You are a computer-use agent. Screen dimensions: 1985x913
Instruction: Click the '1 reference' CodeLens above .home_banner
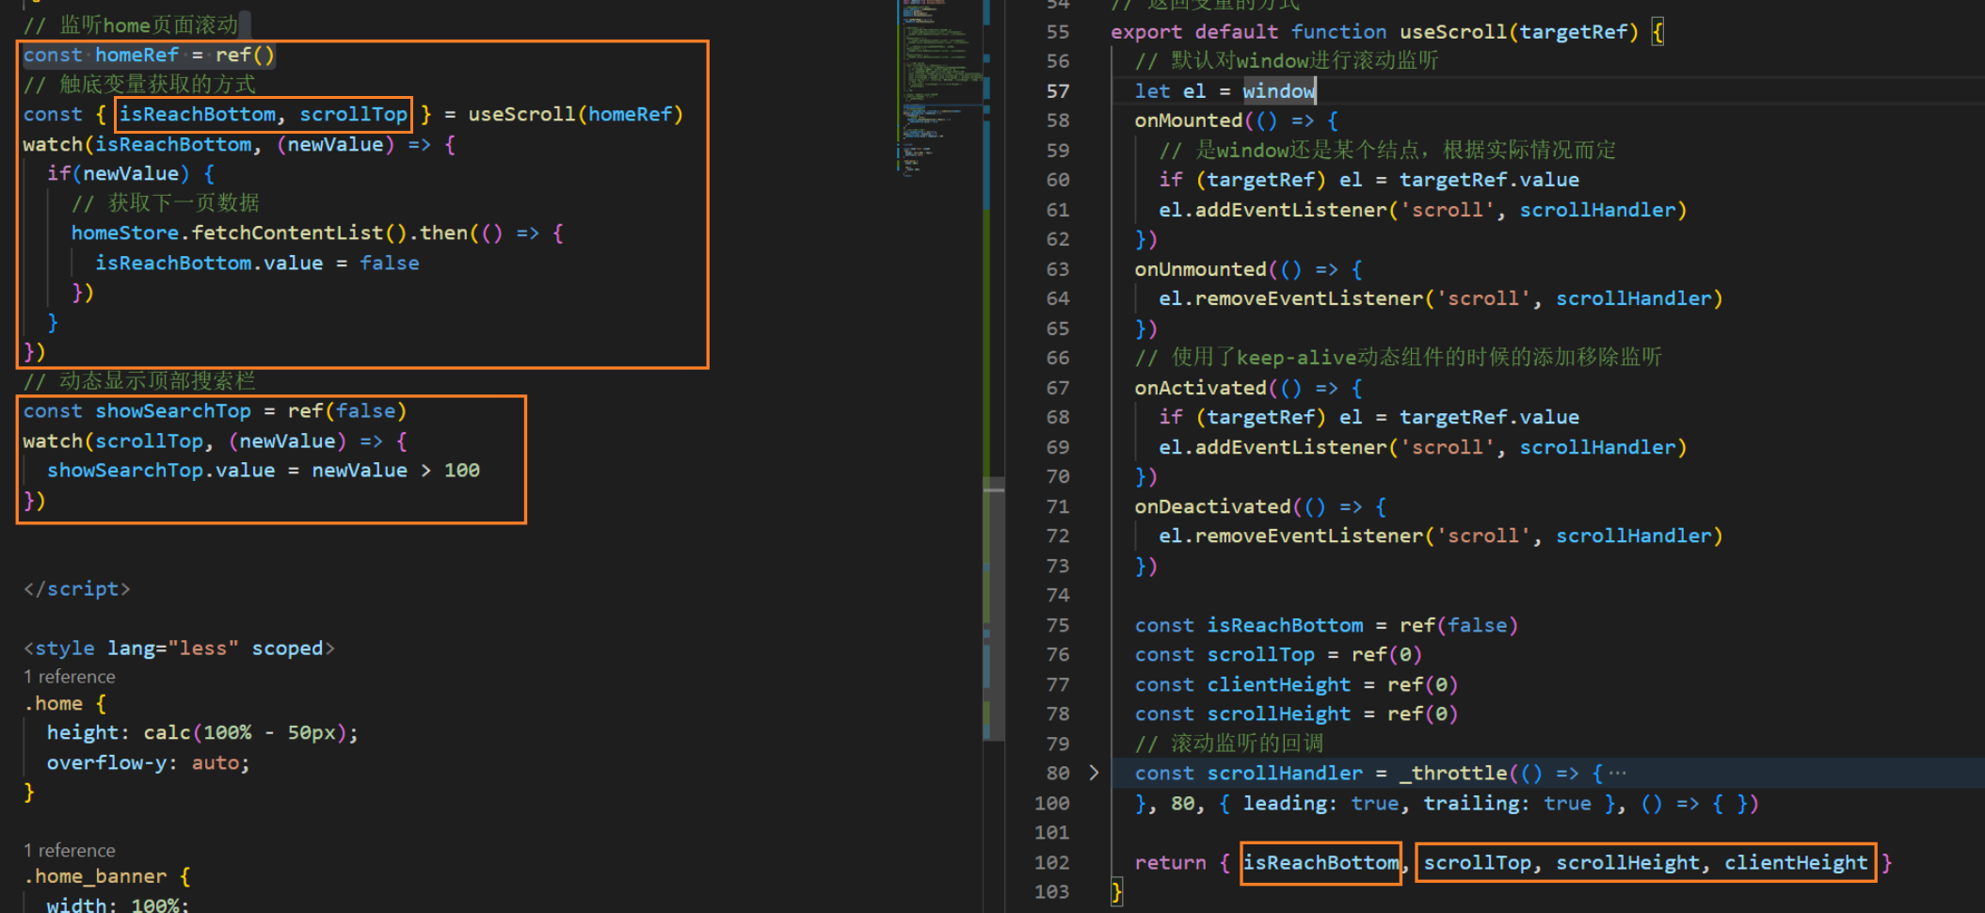[x=70, y=850]
